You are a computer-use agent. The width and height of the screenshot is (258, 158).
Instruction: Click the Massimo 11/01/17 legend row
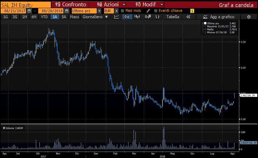click(221, 27)
